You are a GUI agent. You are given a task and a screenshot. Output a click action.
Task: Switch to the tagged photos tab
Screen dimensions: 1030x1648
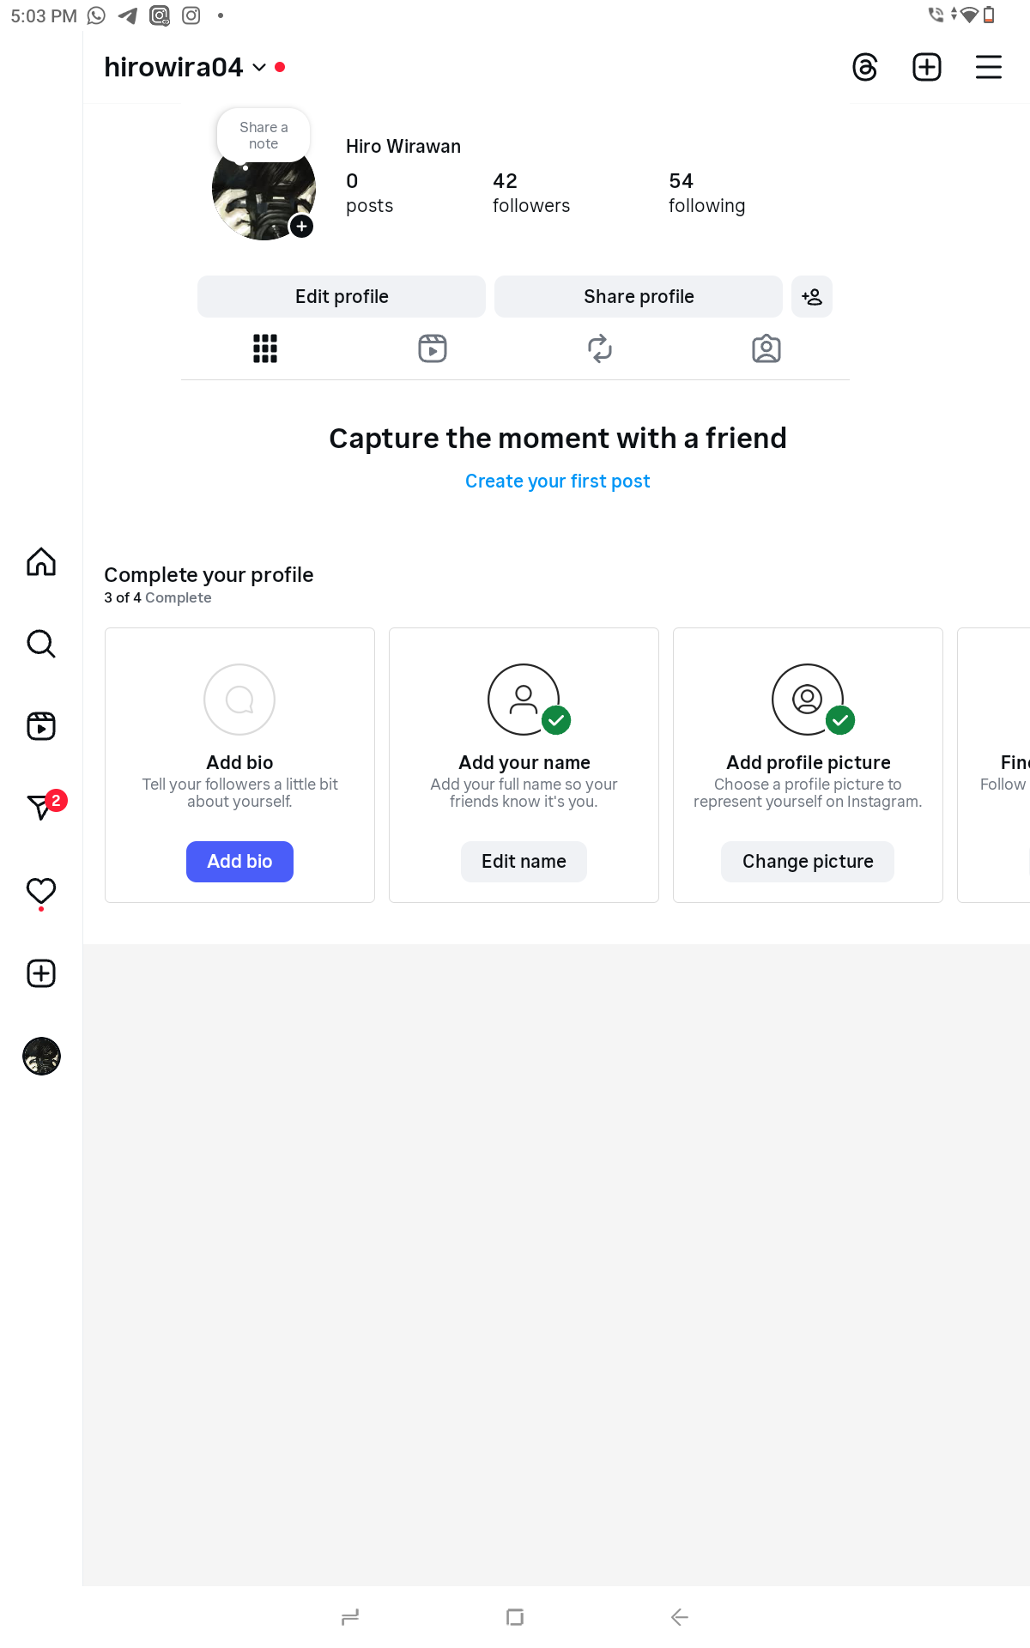point(766,348)
